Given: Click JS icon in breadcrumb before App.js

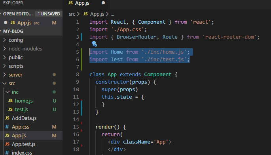Looking at the screenshot, I should (85, 14).
